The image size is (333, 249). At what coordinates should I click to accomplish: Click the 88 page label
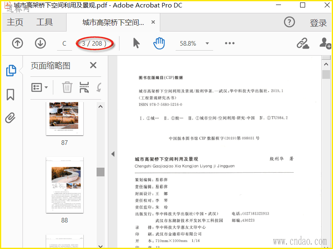point(65,220)
